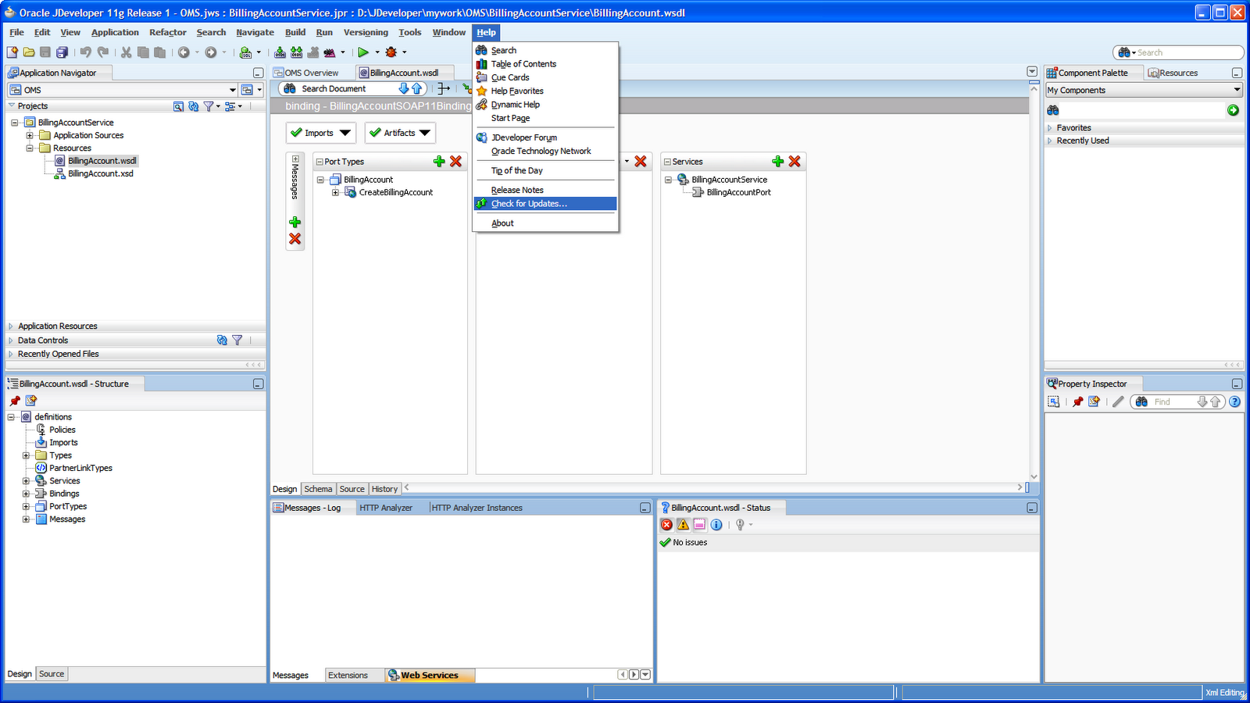Expand the CreateBillingAccount operation node

point(336,192)
